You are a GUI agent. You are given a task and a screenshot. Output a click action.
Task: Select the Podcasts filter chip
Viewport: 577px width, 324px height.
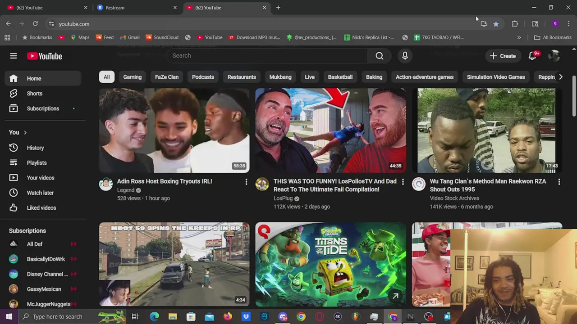click(203, 77)
